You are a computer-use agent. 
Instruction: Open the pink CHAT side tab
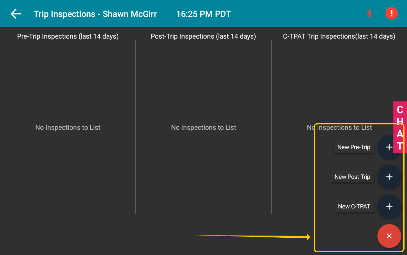tap(400, 127)
